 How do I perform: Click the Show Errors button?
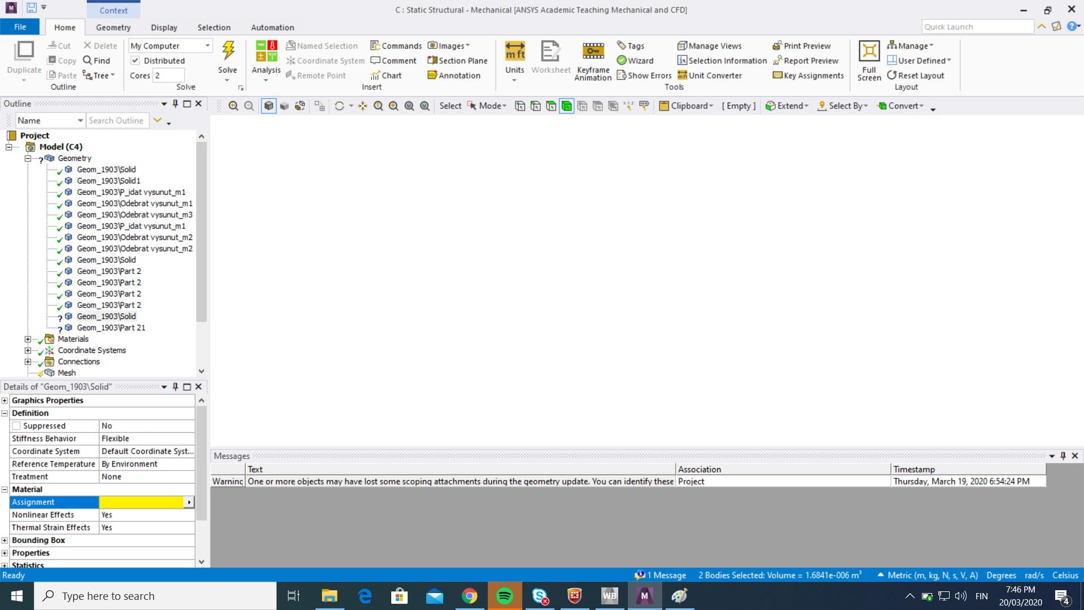(x=644, y=75)
